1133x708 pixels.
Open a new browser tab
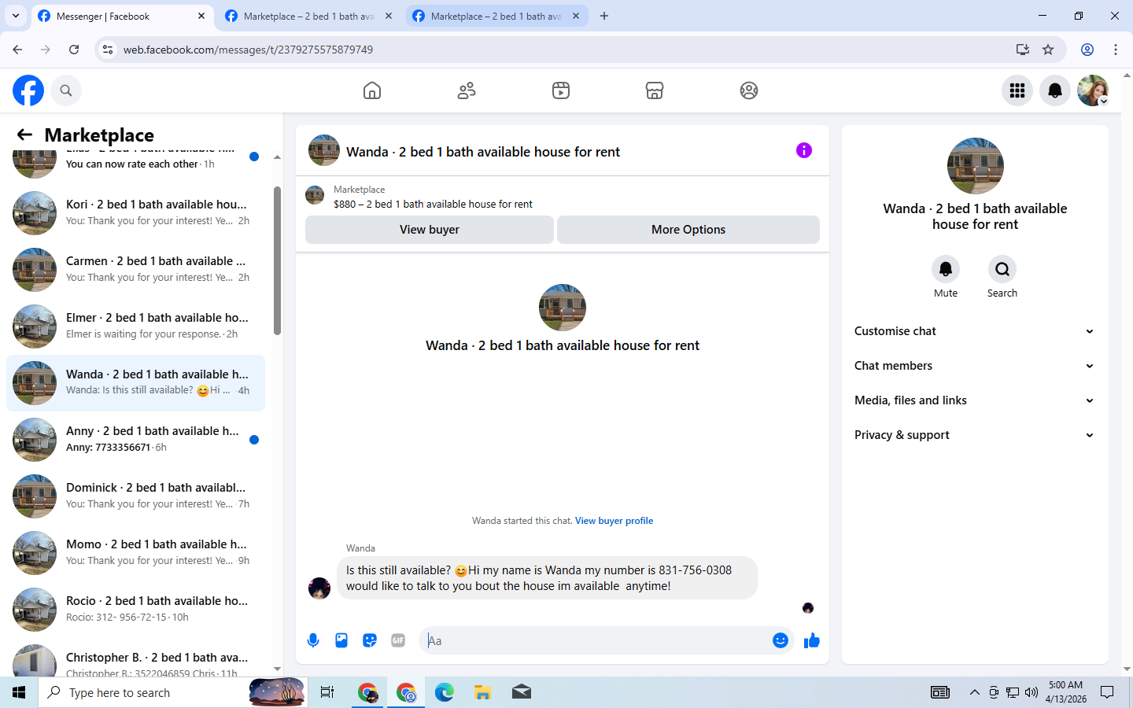pos(604,16)
